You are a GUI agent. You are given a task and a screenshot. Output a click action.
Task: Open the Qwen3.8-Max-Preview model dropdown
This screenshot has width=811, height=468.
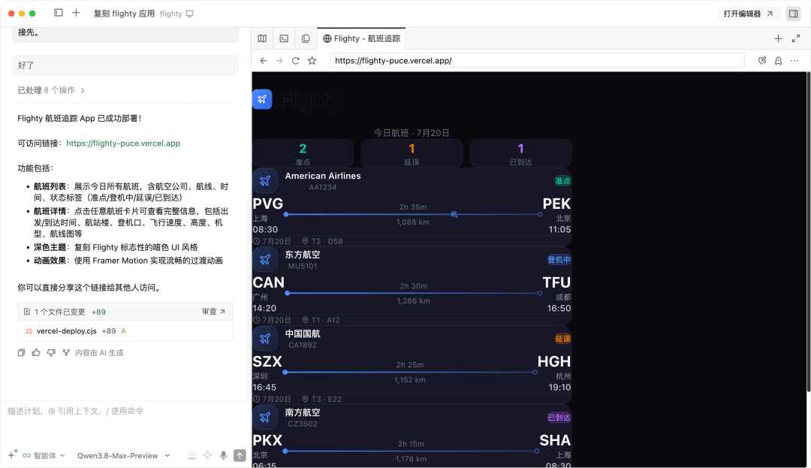coord(124,455)
